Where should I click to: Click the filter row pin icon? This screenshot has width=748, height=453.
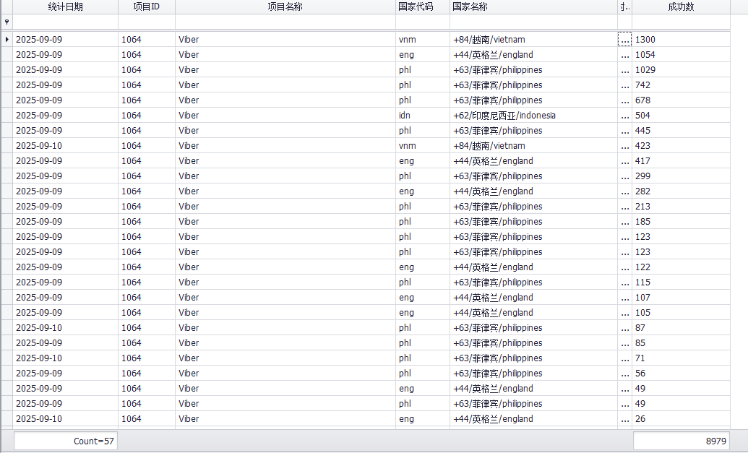(7, 22)
